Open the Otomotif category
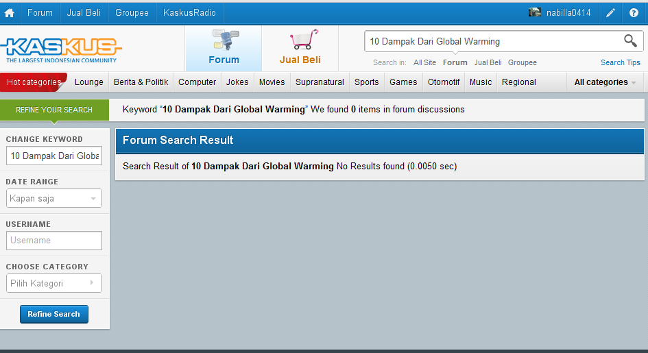Screen dimensions: 648x353 pyautogui.click(x=444, y=82)
